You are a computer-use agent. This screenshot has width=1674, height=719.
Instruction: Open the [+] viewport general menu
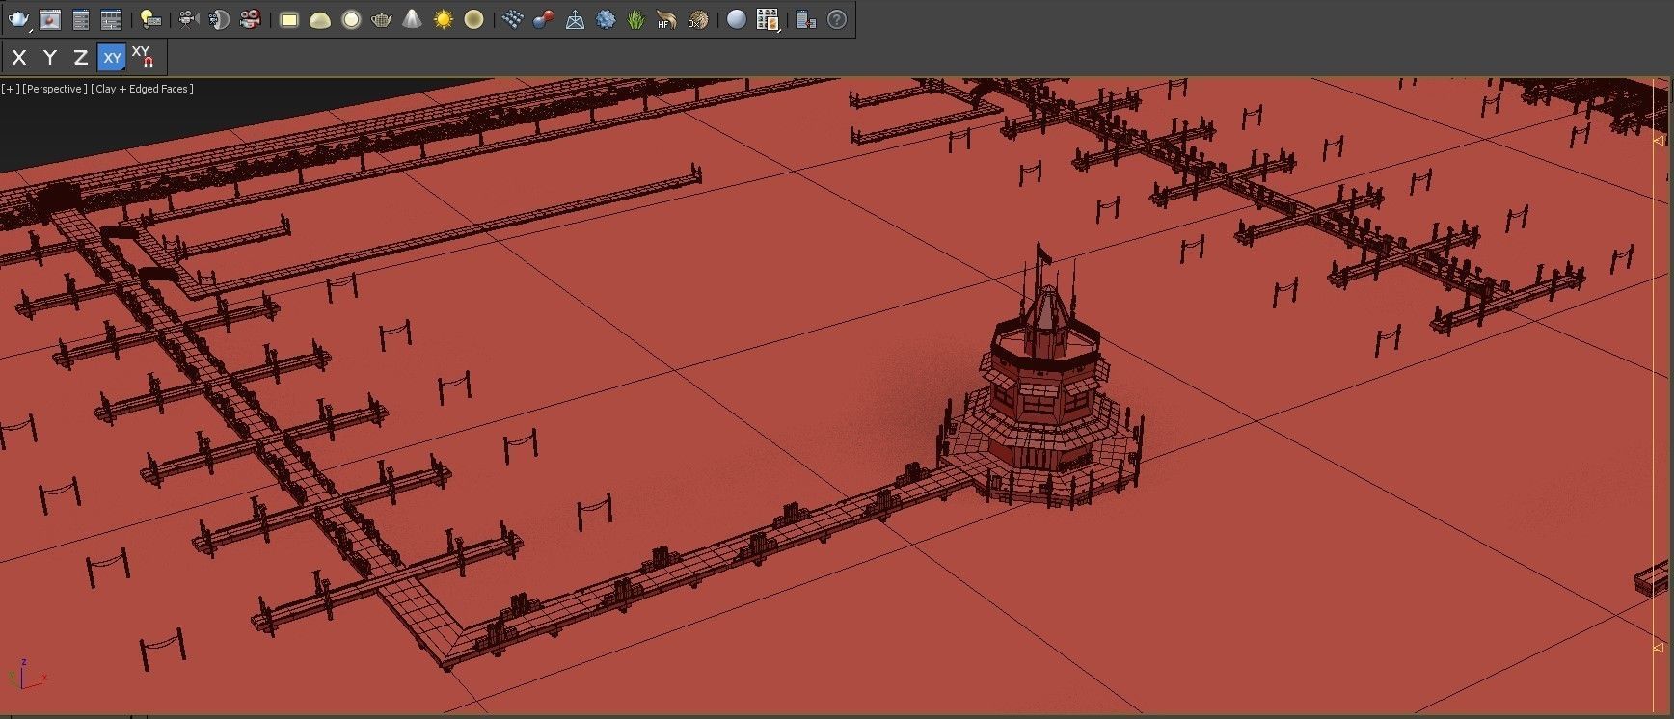click(10, 89)
